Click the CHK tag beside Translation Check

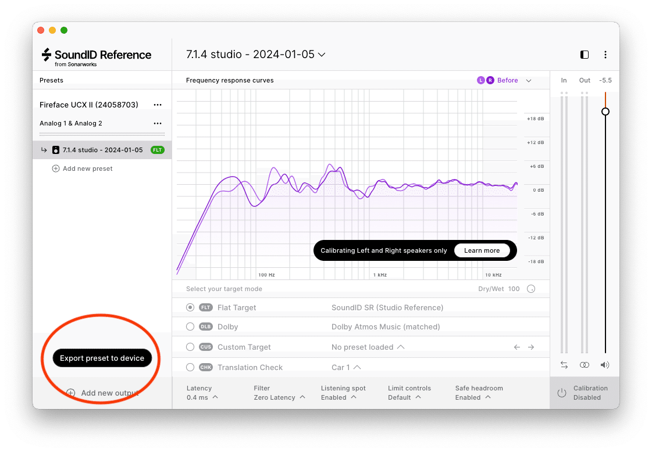(206, 367)
